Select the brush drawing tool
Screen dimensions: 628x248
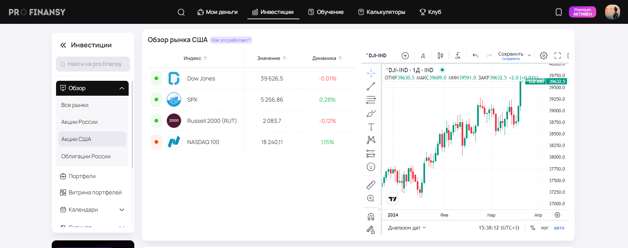click(371, 113)
